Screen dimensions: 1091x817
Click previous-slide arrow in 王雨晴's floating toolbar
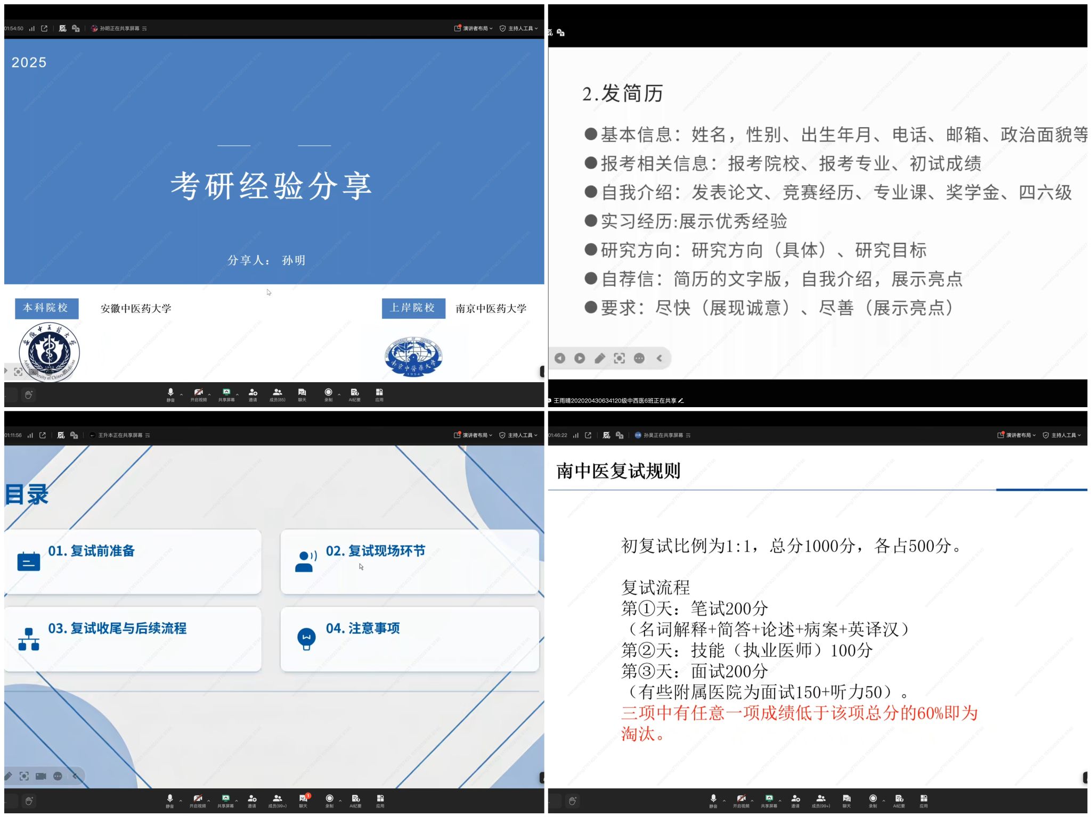560,358
